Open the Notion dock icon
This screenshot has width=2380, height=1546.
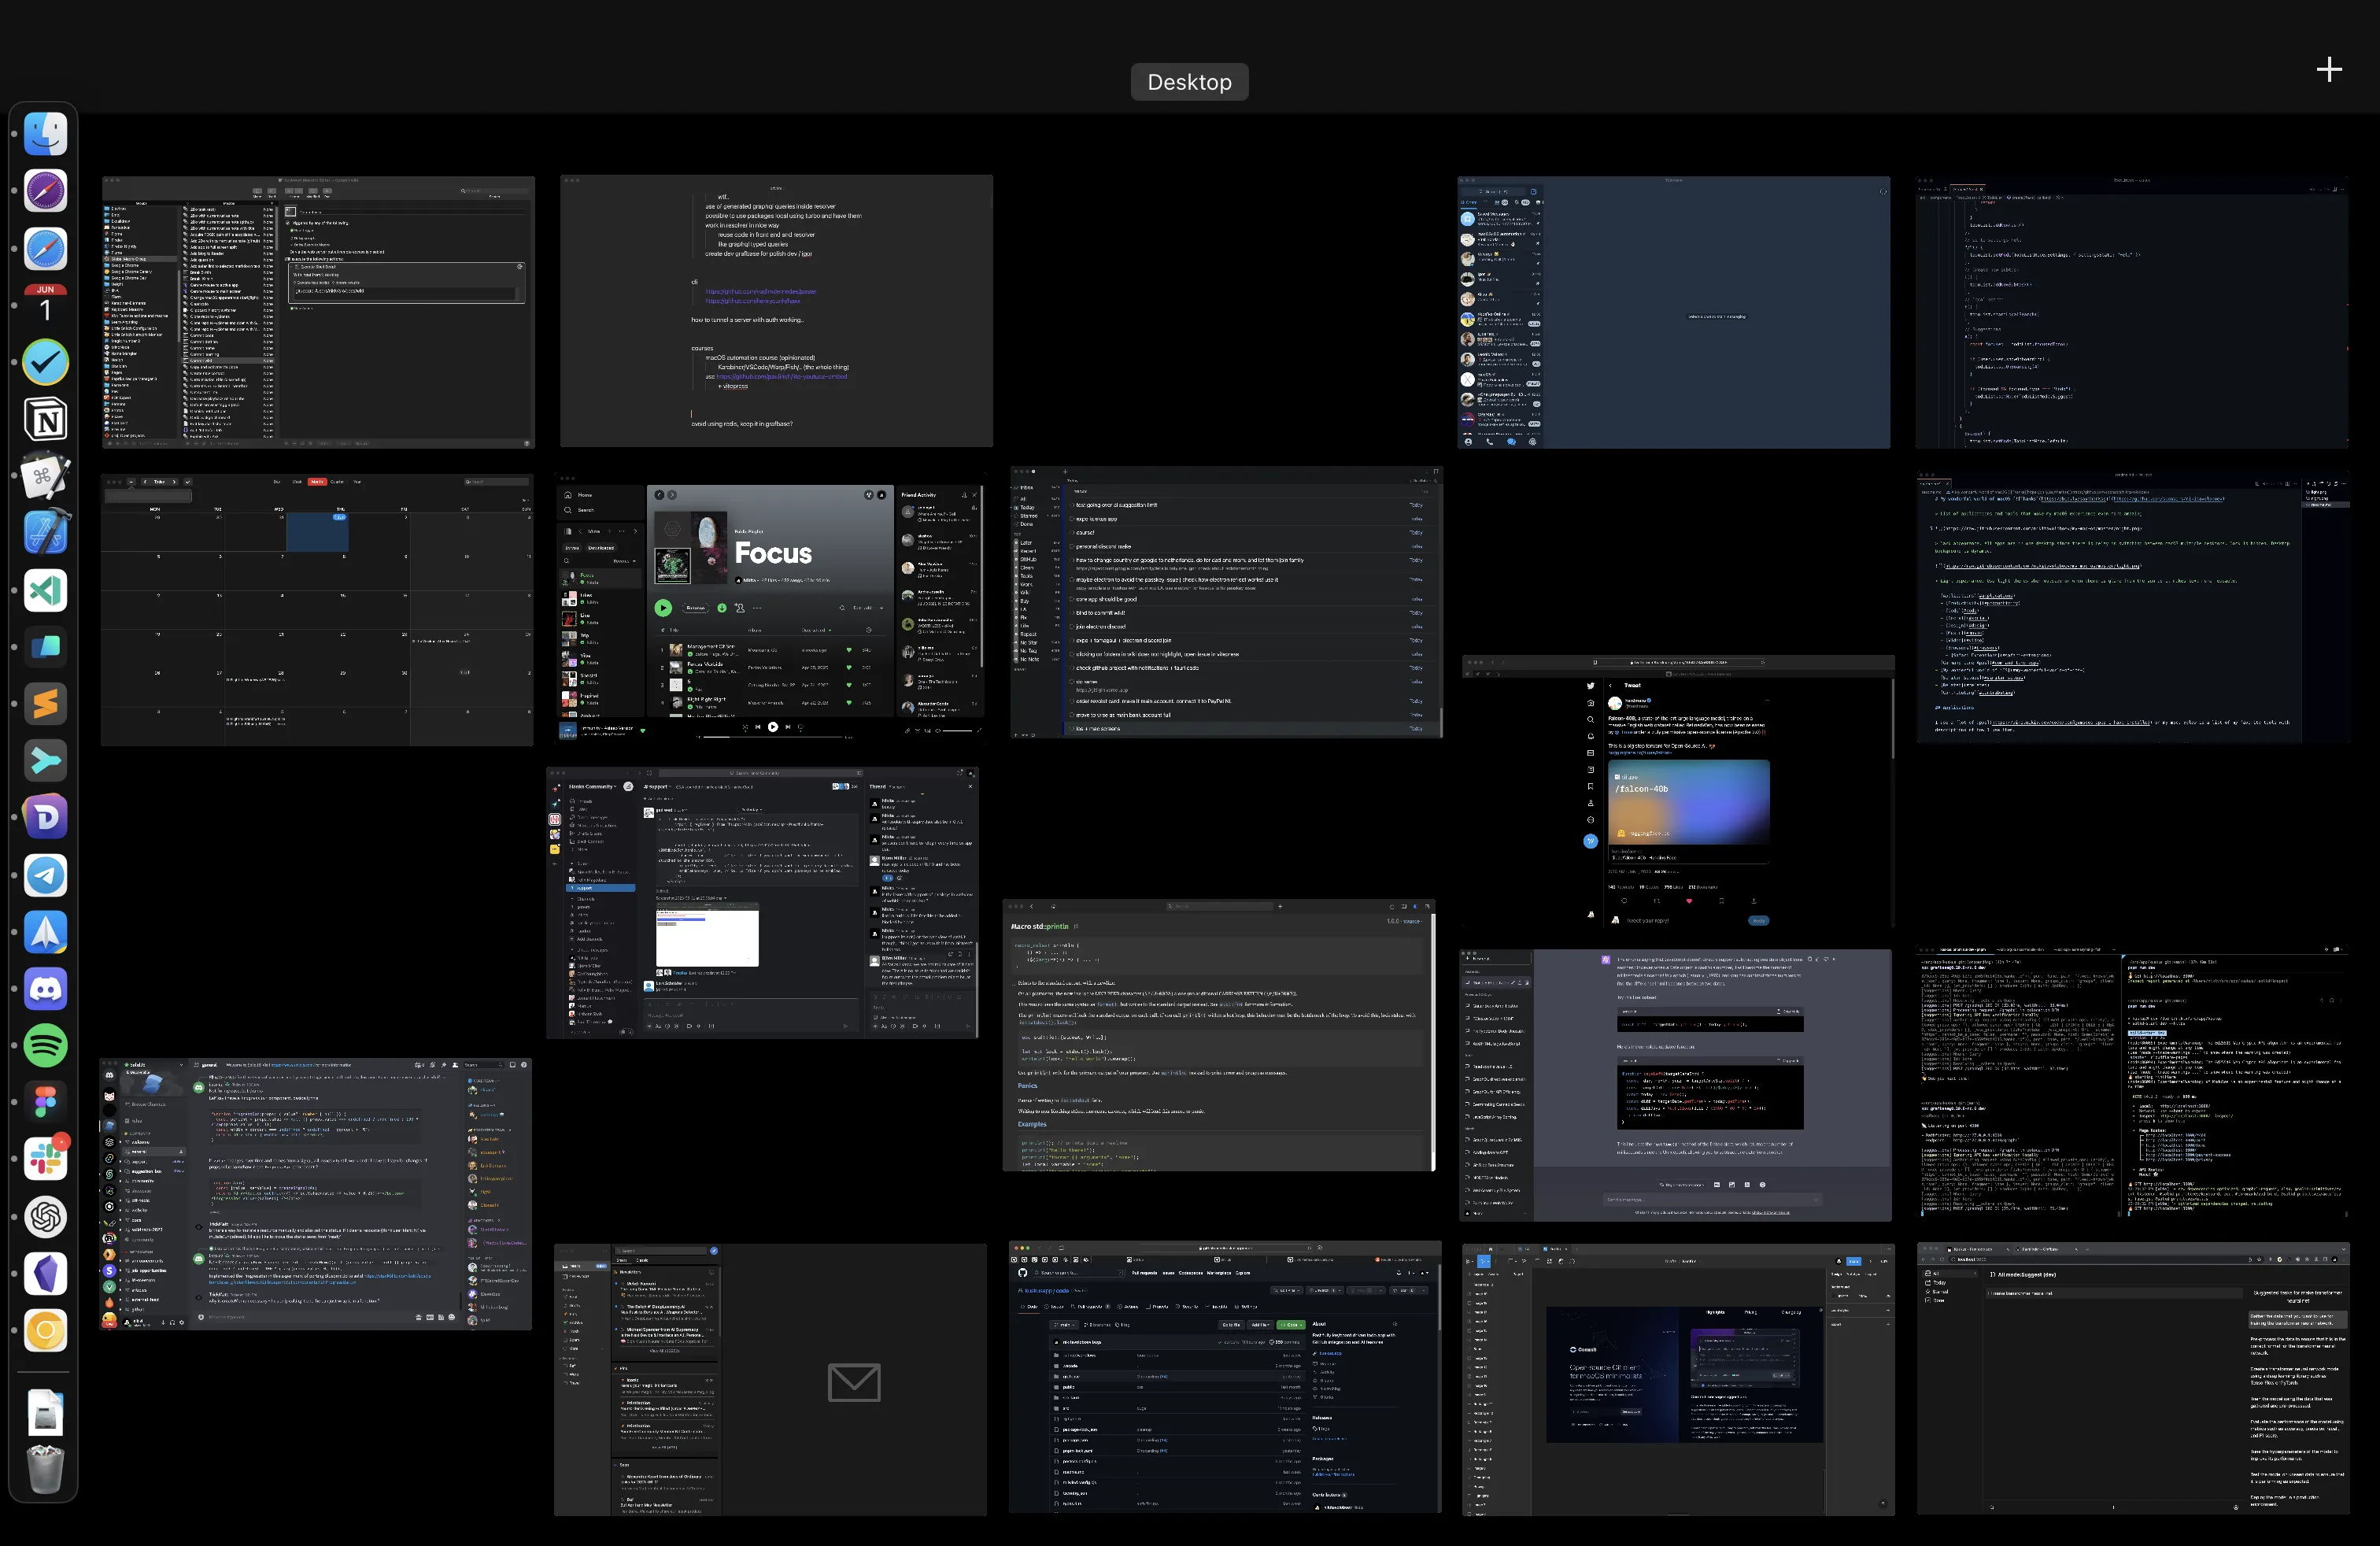pos(46,419)
